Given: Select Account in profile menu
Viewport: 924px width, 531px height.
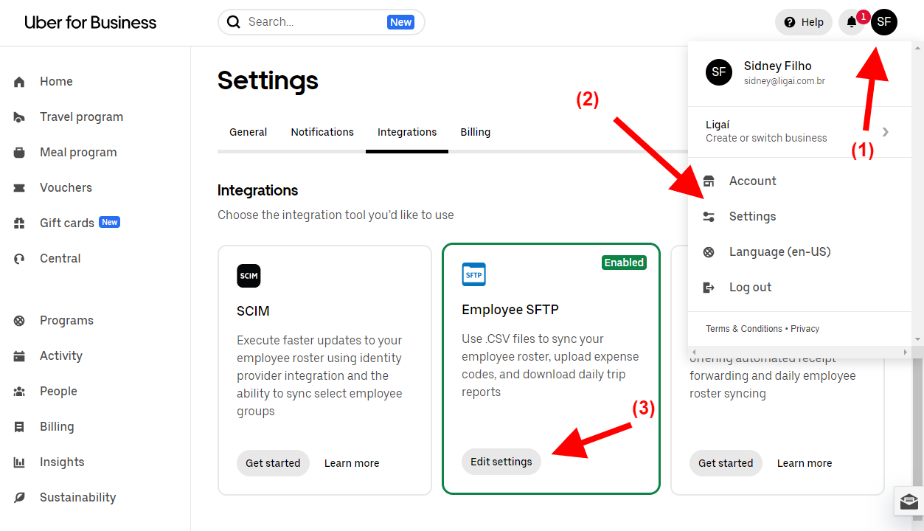Looking at the screenshot, I should pos(752,181).
